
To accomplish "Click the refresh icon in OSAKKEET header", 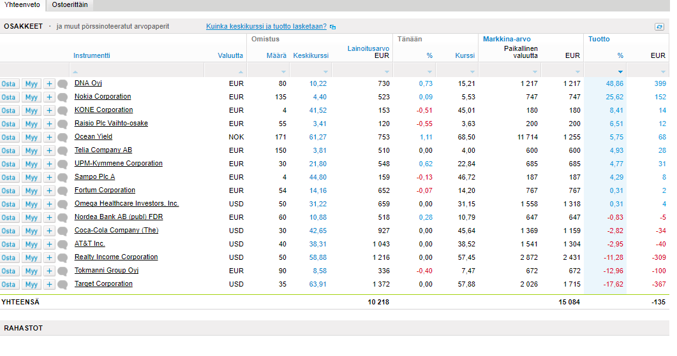I will (659, 27).
